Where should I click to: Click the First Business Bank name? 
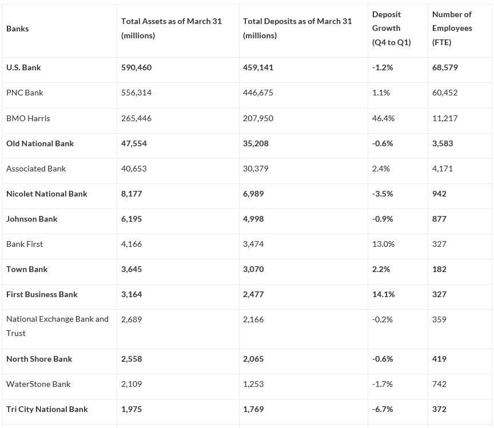tap(42, 294)
